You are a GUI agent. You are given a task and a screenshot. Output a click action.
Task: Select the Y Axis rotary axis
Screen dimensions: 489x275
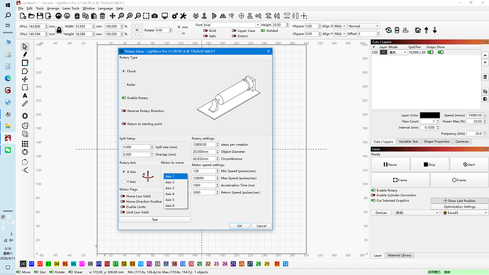tap(124, 181)
